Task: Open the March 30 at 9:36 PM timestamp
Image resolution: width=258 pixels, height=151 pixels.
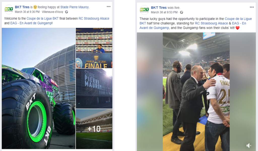Action: click(27, 12)
